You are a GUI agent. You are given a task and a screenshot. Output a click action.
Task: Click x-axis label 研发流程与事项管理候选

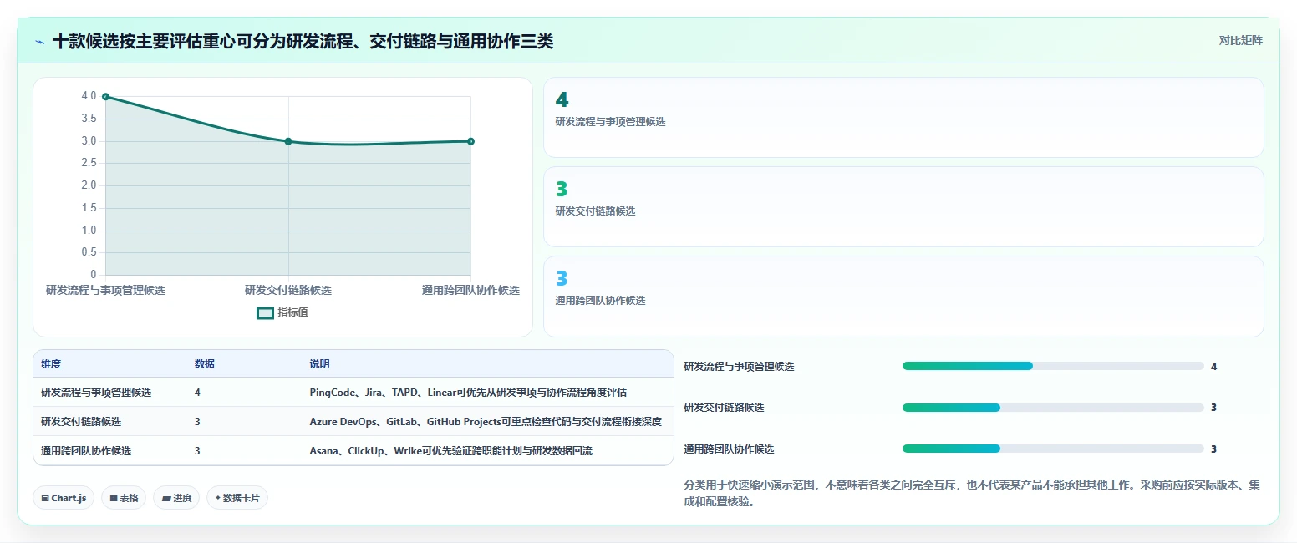pyautogui.click(x=105, y=290)
